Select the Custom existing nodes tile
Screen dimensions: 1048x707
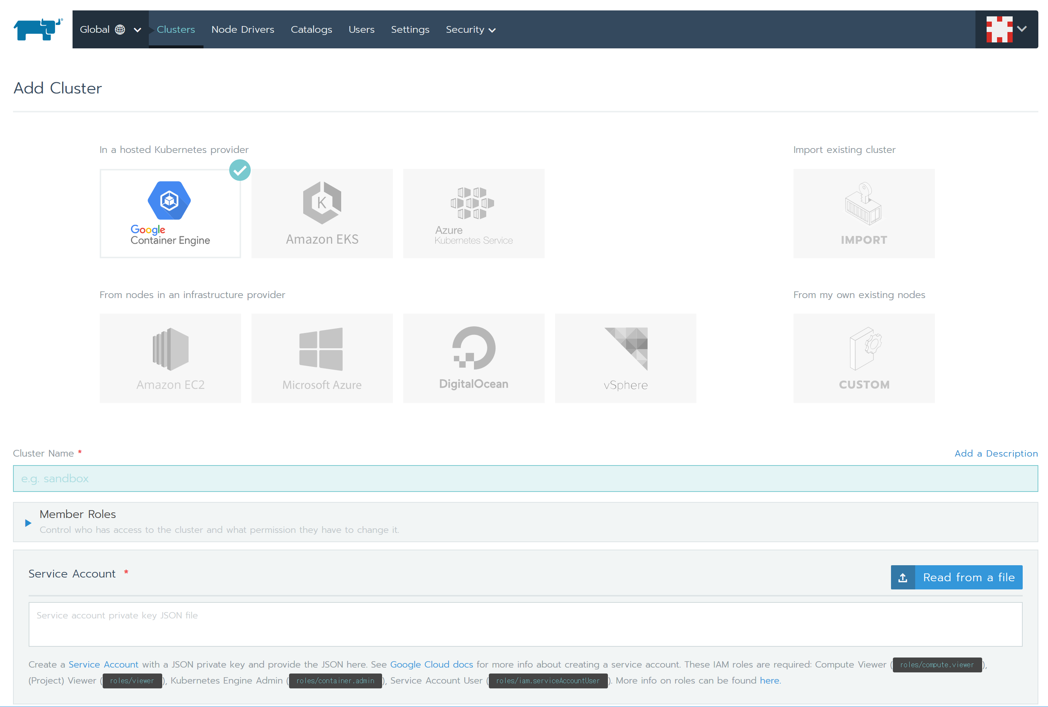(x=863, y=358)
